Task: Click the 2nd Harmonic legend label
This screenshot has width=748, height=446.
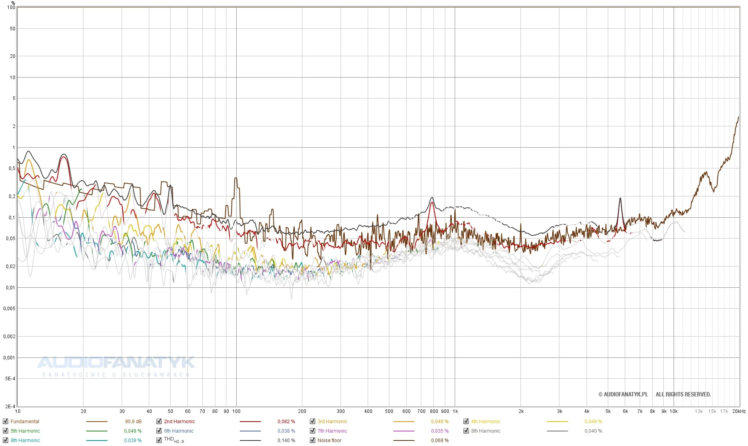Action: tap(180, 421)
